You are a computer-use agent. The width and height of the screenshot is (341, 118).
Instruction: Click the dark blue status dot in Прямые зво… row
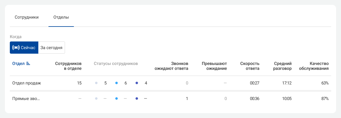[x=137, y=98]
